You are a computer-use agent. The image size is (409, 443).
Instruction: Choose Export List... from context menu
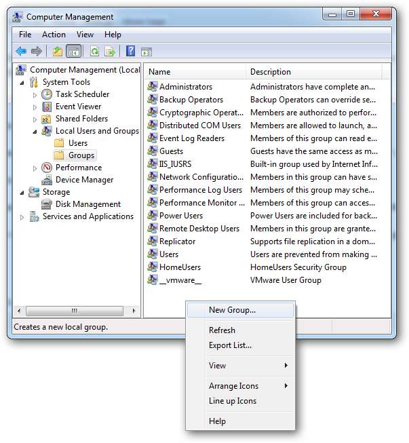[x=240, y=345]
